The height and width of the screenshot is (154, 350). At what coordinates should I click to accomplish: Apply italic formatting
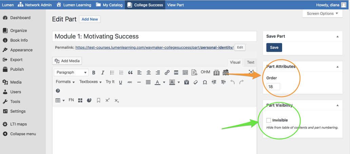tap(103, 73)
